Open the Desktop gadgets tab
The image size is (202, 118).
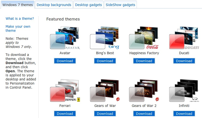click(x=88, y=5)
